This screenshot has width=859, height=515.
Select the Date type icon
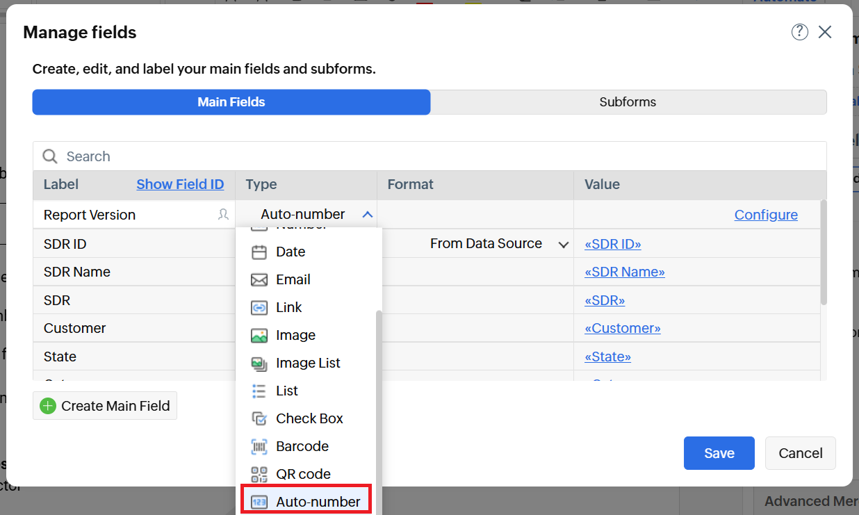[x=259, y=252]
